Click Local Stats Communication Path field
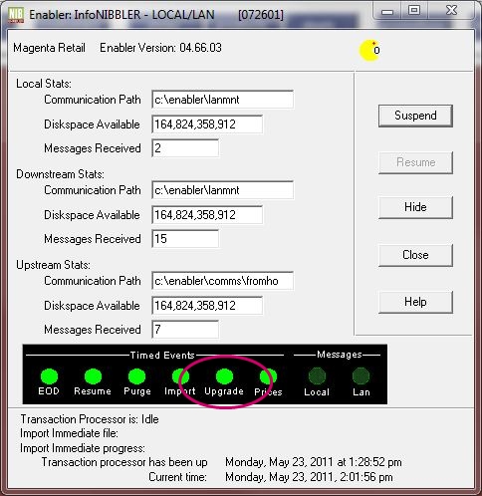Image resolution: width=482 pixels, height=496 pixels. click(x=222, y=100)
